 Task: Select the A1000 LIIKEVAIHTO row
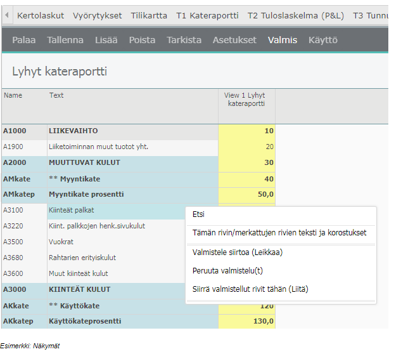click(x=73, y=131)
